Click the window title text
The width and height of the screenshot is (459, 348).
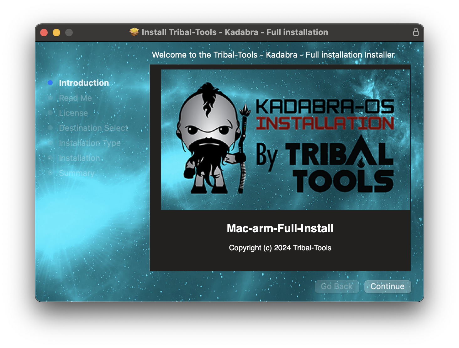(x=235, y=32)
